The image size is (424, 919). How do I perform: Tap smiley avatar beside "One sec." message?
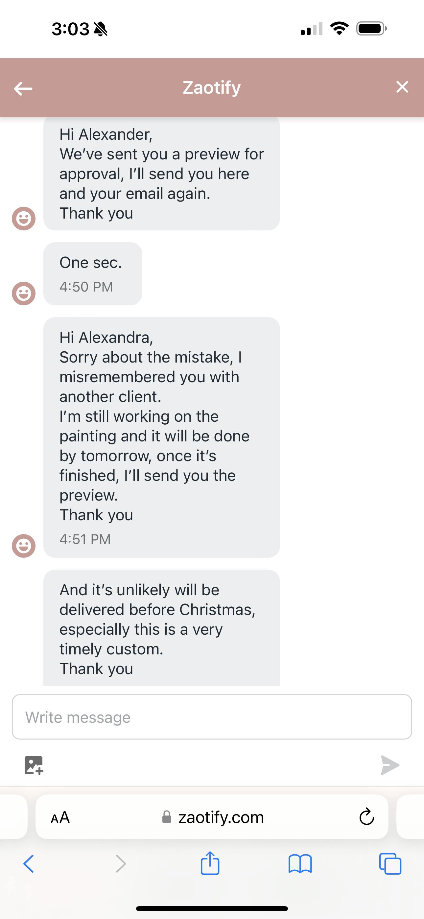(x=24, y=294)
